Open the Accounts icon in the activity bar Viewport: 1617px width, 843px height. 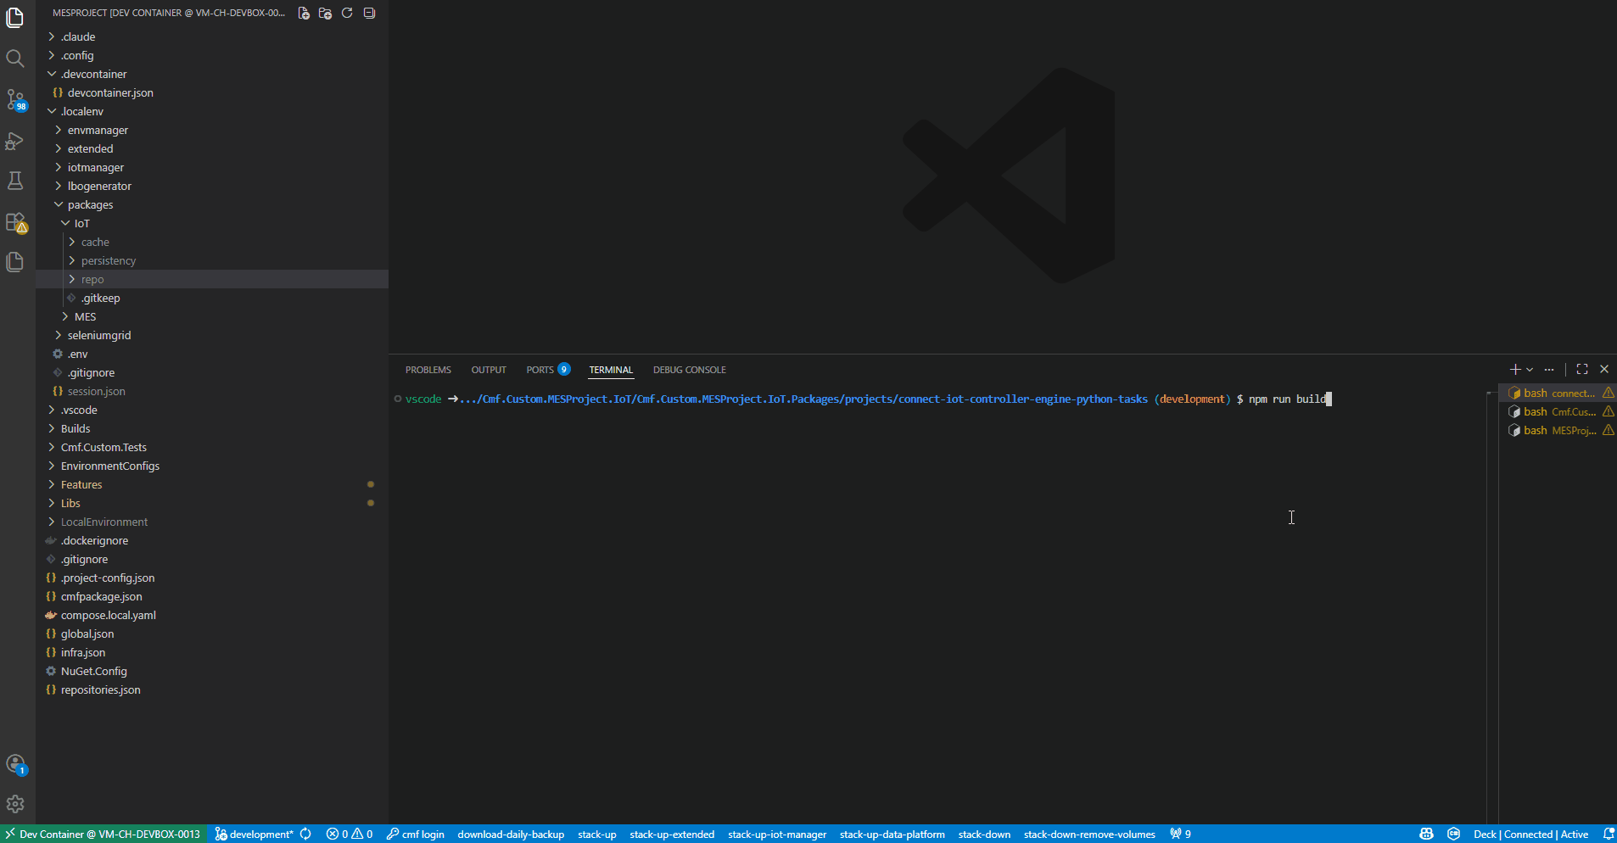tap(16, 764)
